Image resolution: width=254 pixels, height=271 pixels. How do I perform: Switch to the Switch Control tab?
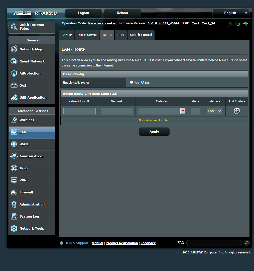click(x=141, y=35)
